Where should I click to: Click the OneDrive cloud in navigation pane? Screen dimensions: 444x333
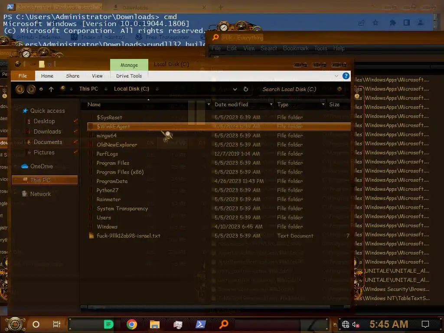click(x=25, y=166)
